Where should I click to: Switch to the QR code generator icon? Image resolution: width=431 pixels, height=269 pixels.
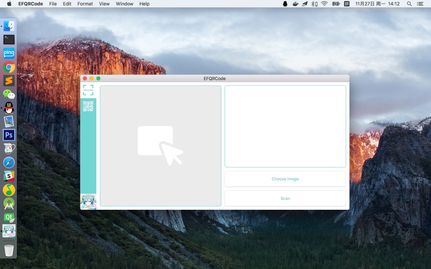(88, 106)
